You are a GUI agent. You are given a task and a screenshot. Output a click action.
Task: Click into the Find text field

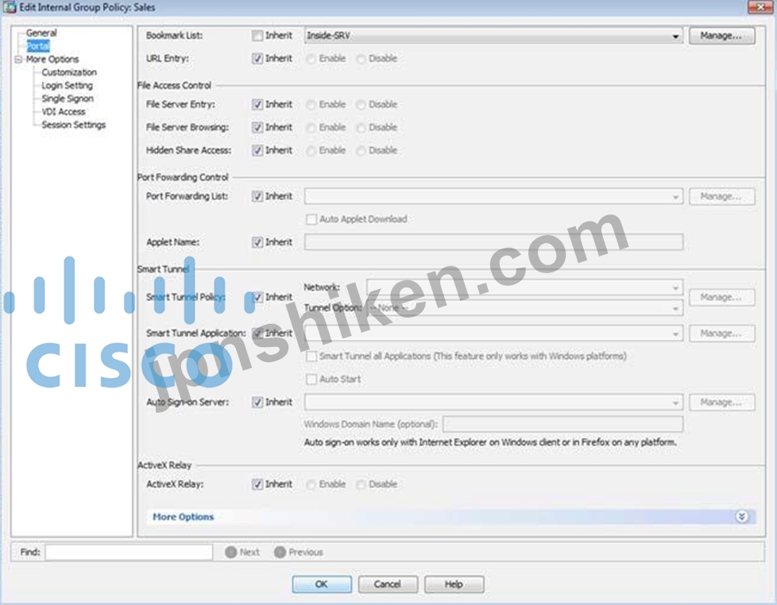tap(129, 552)
